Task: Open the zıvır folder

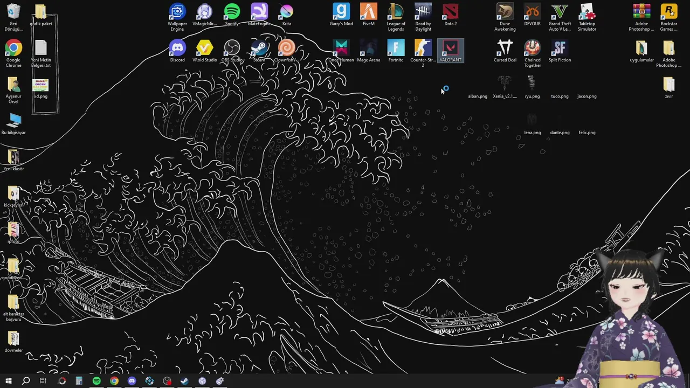Action: point(669,87)
